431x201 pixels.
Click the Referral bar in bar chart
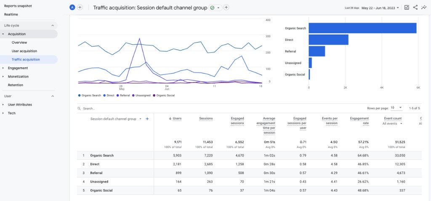(317, 51)
